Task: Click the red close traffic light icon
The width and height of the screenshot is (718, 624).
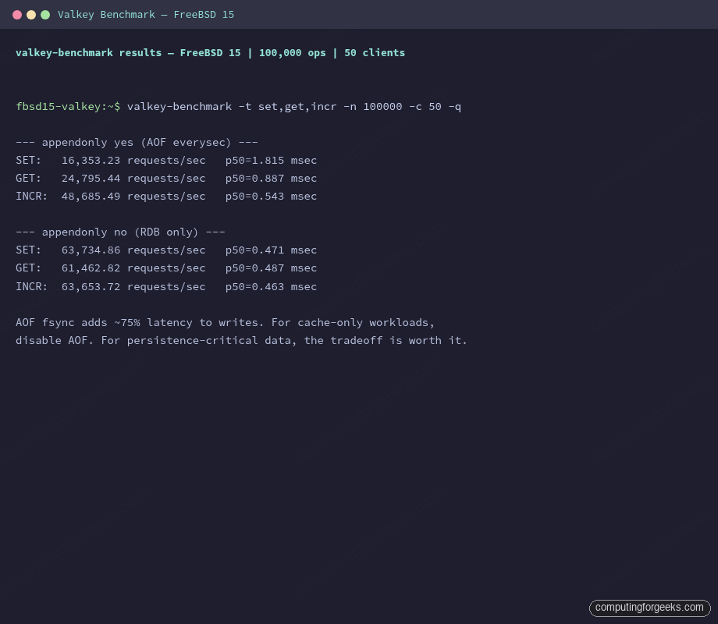Action: (18, 14)
